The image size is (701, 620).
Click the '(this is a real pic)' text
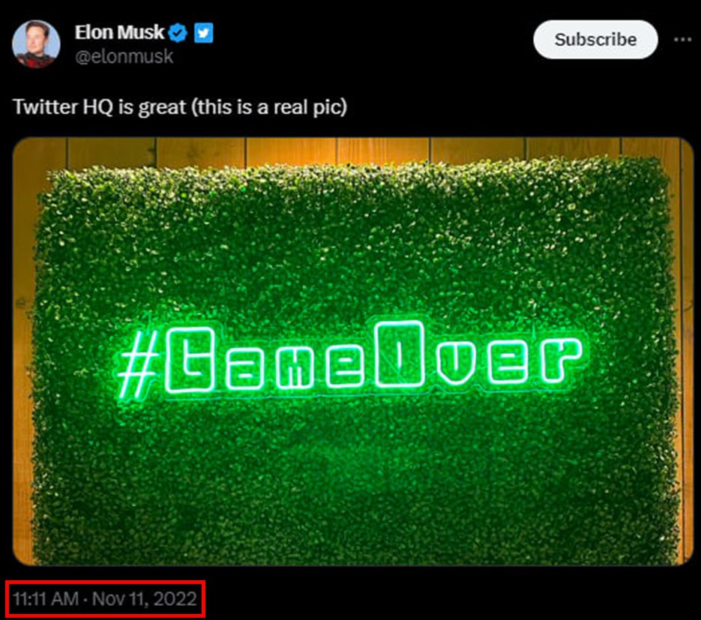click(269, 107)
